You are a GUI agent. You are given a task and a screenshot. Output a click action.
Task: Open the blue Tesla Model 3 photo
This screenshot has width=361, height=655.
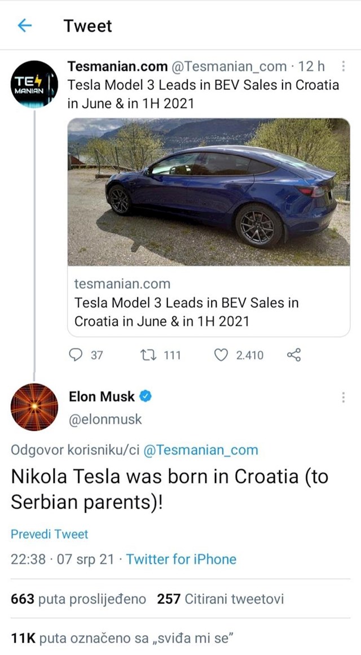pyautogui.click(x=209, y=192)
